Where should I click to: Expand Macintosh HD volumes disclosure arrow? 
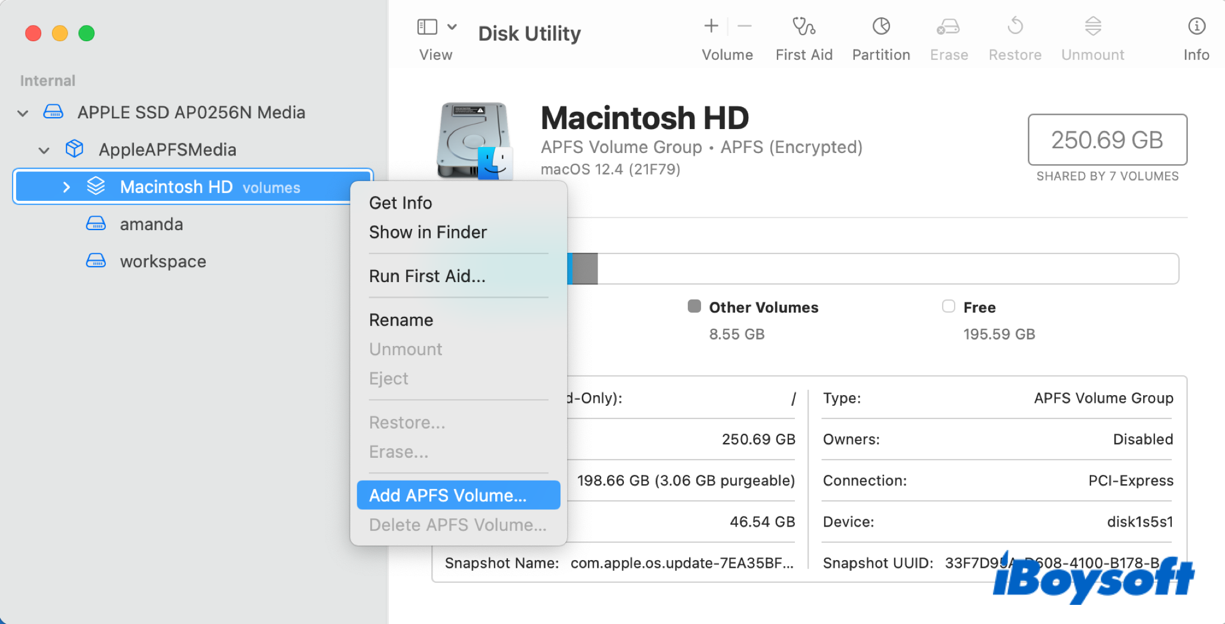(66, 187)
